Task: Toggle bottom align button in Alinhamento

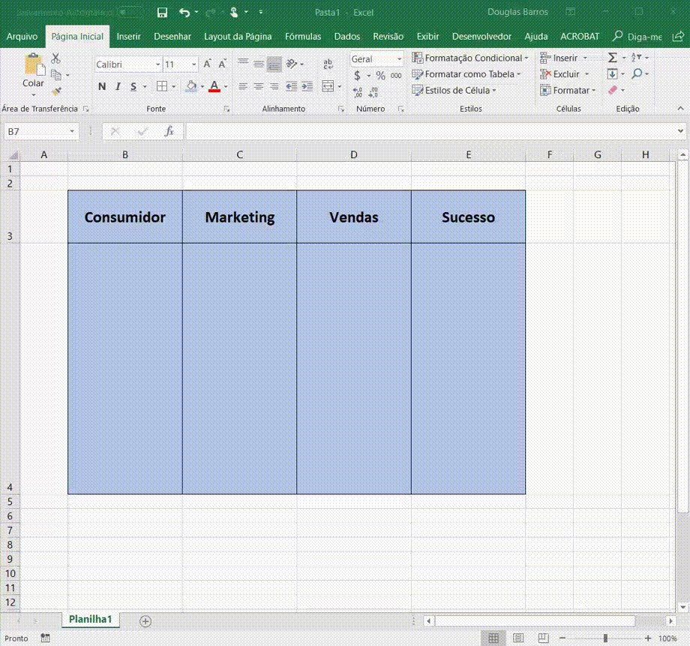Action: (x=274, y=64)
